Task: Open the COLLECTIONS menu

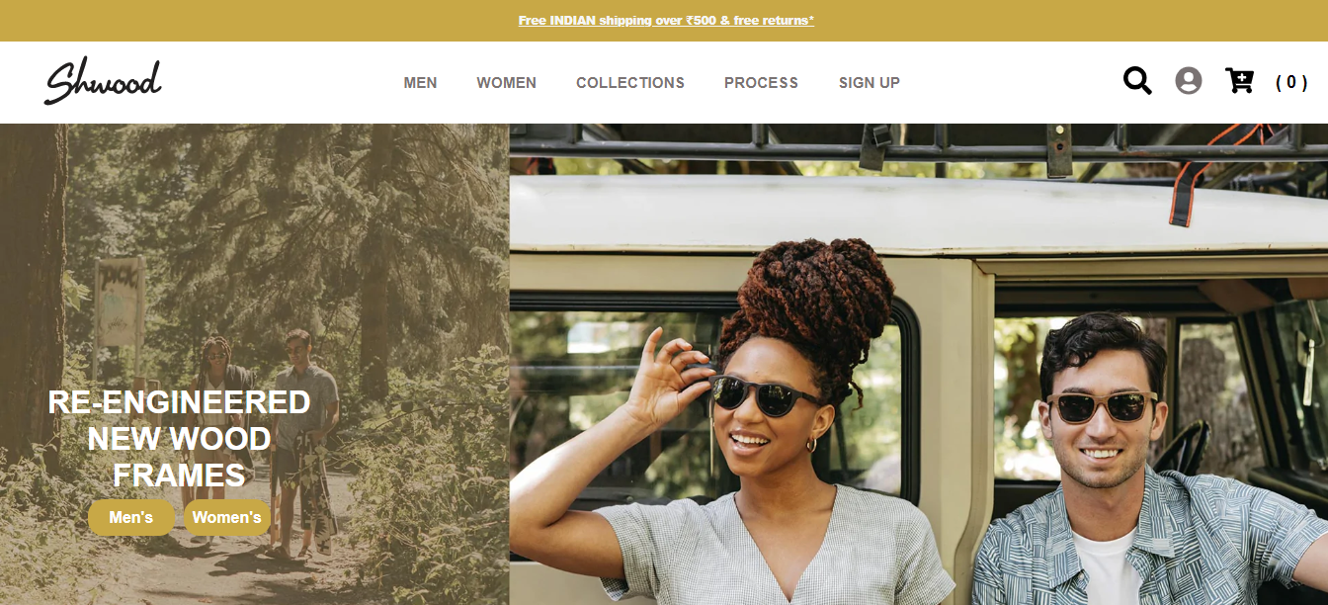Action: coord(630,83)
